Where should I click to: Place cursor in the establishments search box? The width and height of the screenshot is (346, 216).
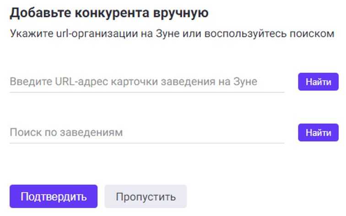coord(146,133)
